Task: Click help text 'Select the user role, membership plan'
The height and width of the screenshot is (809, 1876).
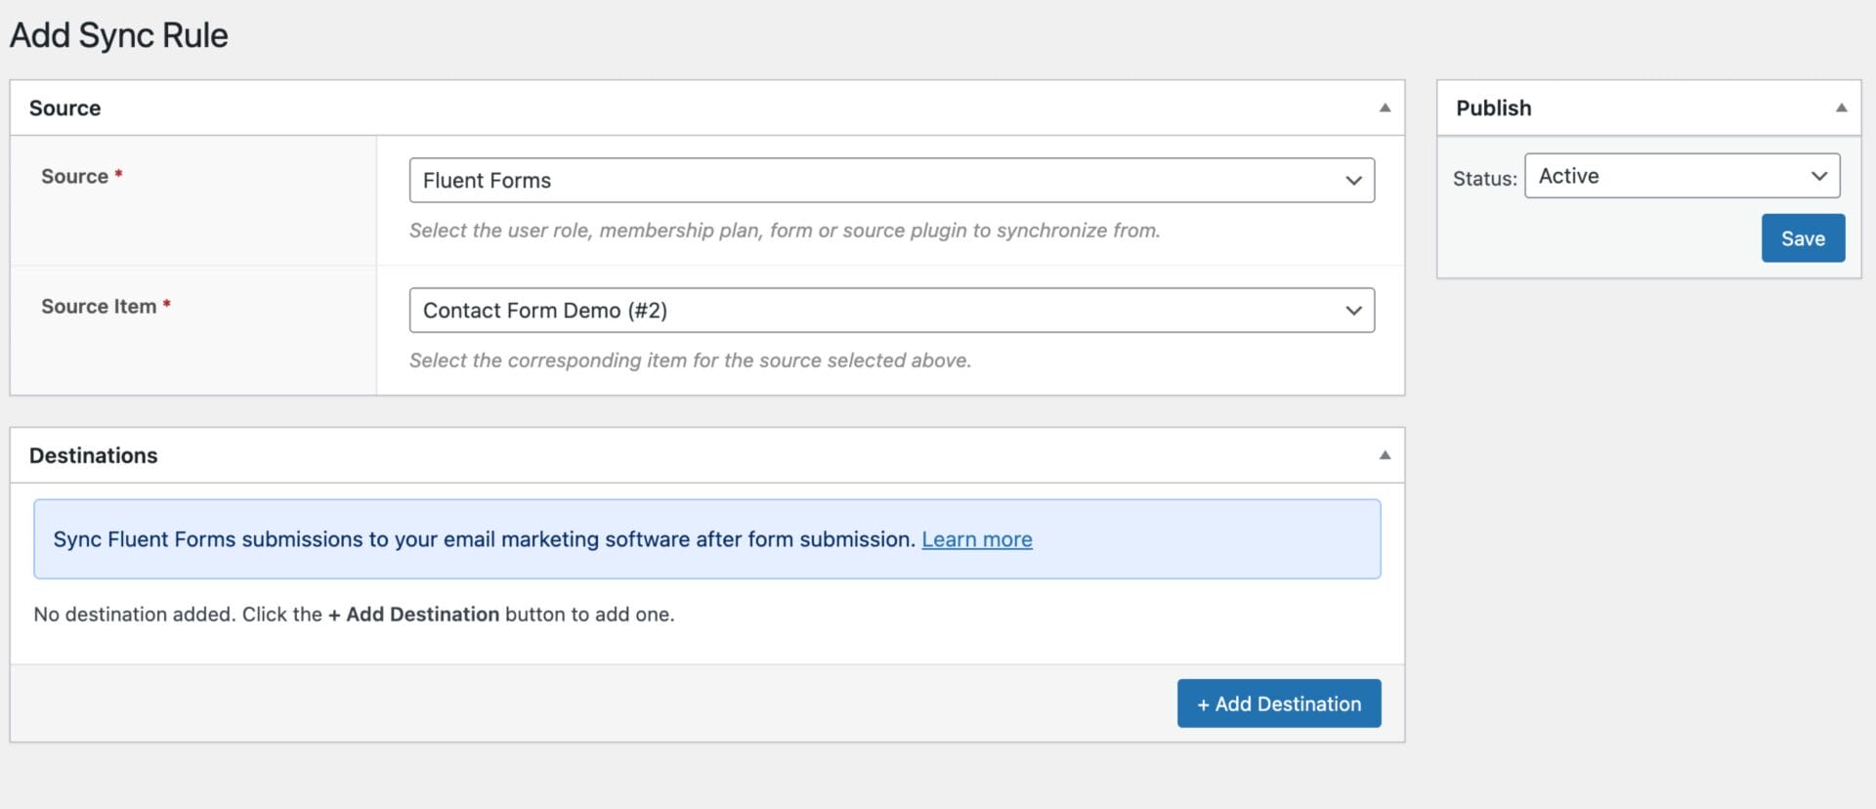Action: (x=785, y=231)
